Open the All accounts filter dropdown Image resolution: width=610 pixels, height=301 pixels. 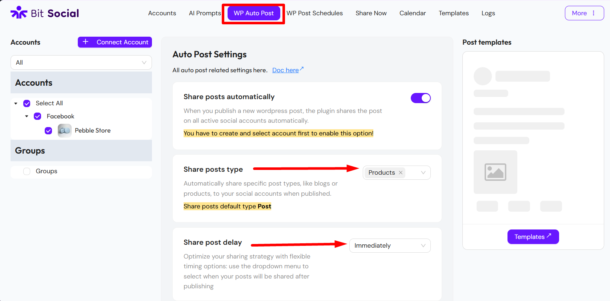pyautogui.click(x=81, y=62)
